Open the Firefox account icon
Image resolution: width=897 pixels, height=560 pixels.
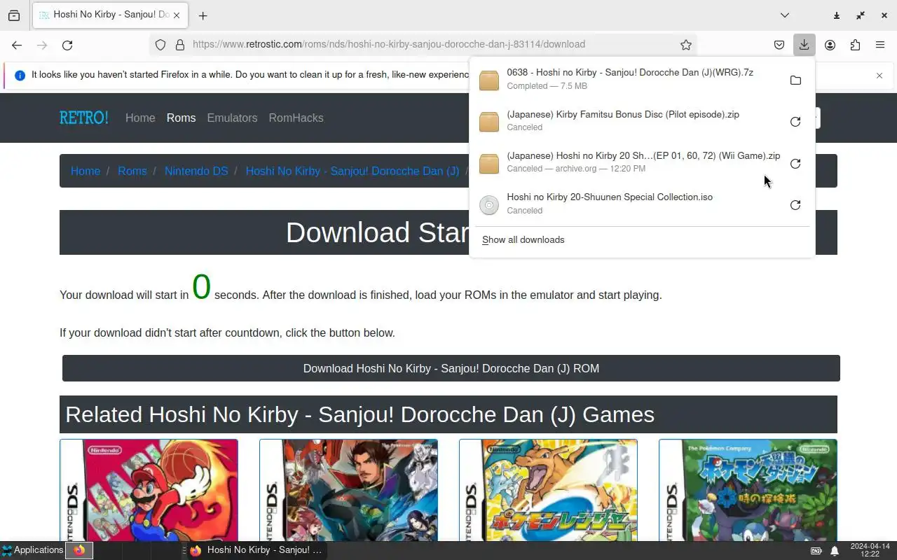[x=830, y=45]
